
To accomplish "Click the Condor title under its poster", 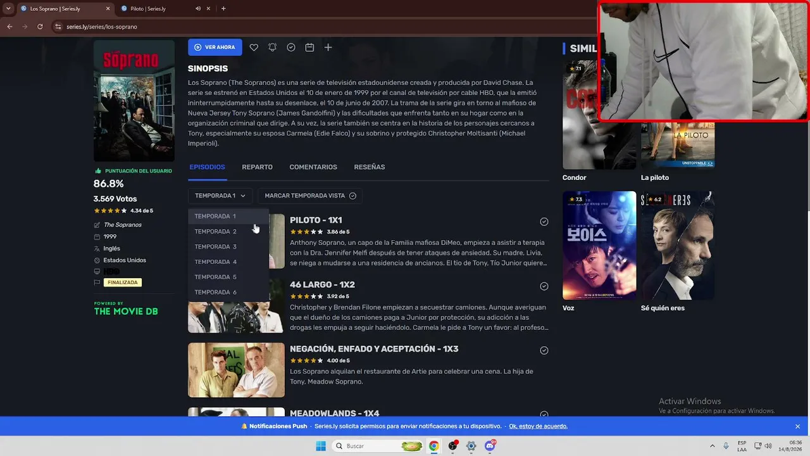I will pyautogui.click(x=575, y=178).
